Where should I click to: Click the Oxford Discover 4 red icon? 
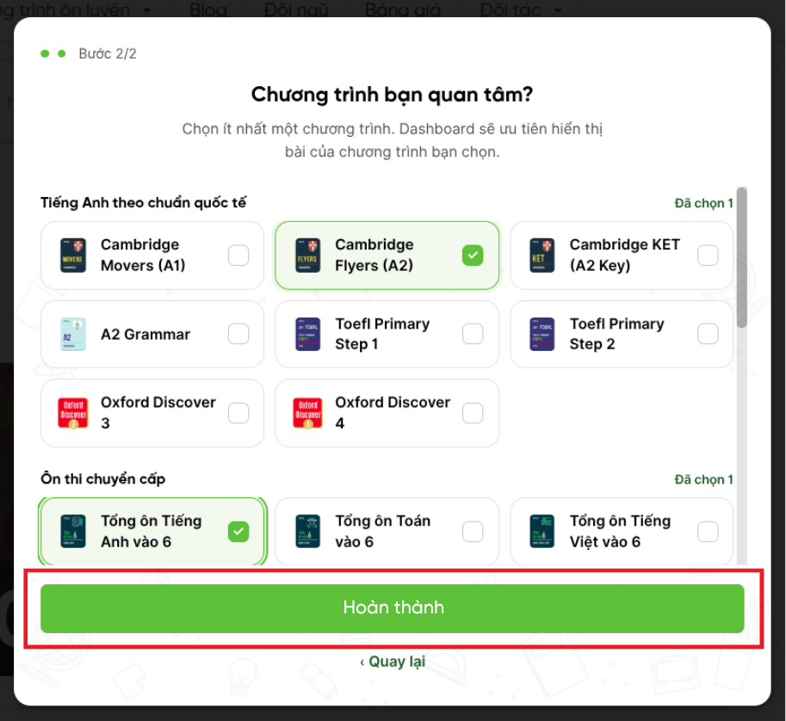tap(308, 413)
